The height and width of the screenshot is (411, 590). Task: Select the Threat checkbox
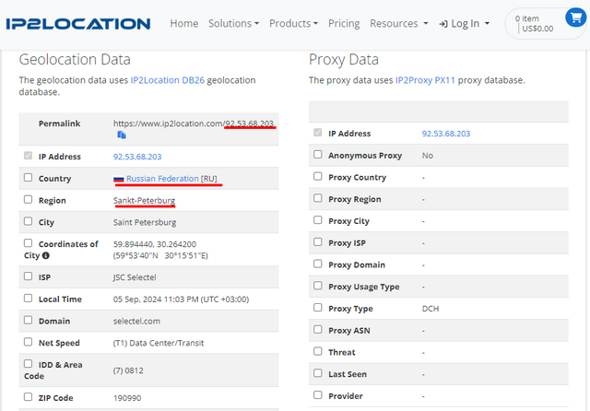pyautogui.click(x=318, y=351)
